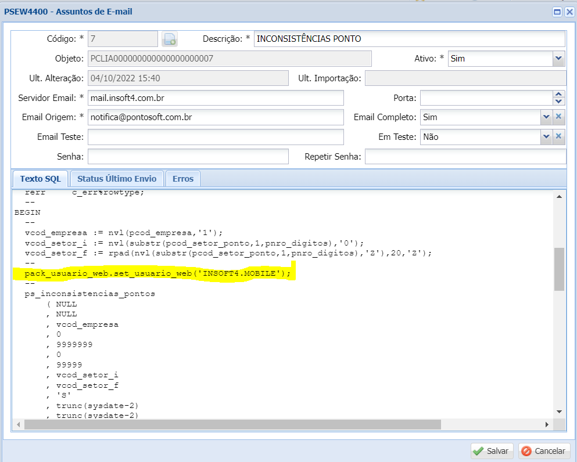Click the SQL editor horizontal scrollbar thumb
This screenshot has height=462, width=577.
232,424
